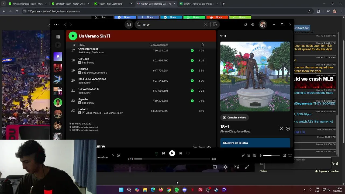Skip to previous track

(163, 153)
